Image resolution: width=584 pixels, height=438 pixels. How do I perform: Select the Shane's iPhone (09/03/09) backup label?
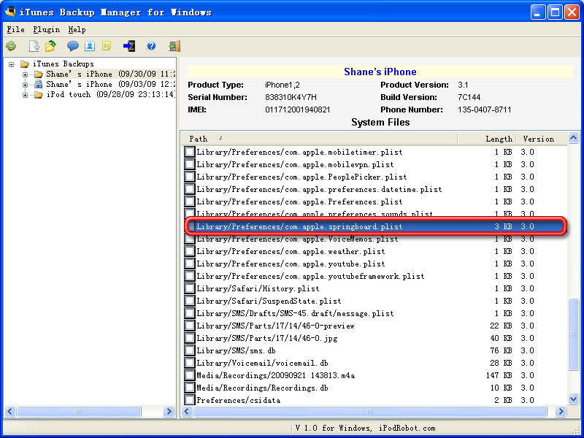[x=111, y=85]
